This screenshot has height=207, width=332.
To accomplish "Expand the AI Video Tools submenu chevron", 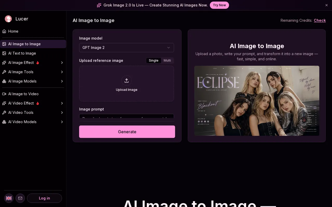I will pos(62,113).
